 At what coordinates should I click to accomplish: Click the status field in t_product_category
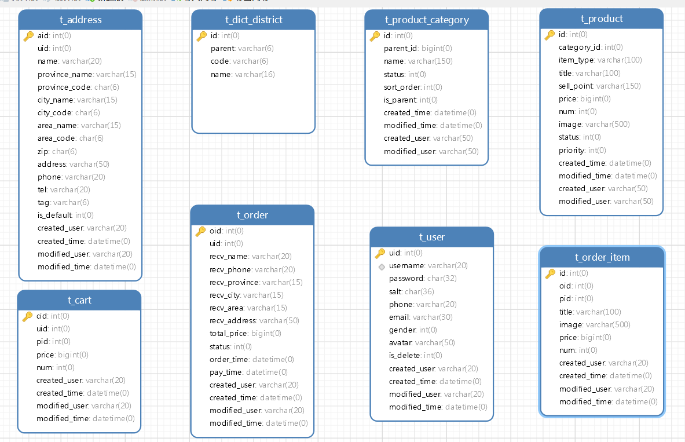pos(405,74)
